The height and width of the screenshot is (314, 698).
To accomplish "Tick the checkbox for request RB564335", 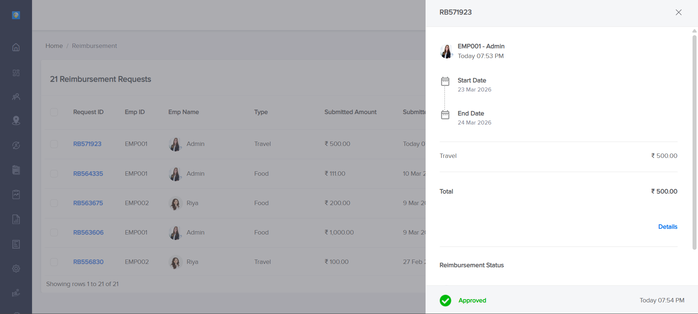I will (54, 174).
